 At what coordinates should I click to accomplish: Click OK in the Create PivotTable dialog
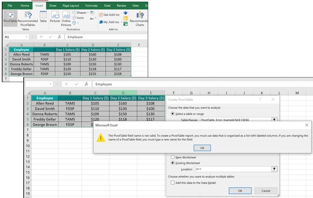240,191
